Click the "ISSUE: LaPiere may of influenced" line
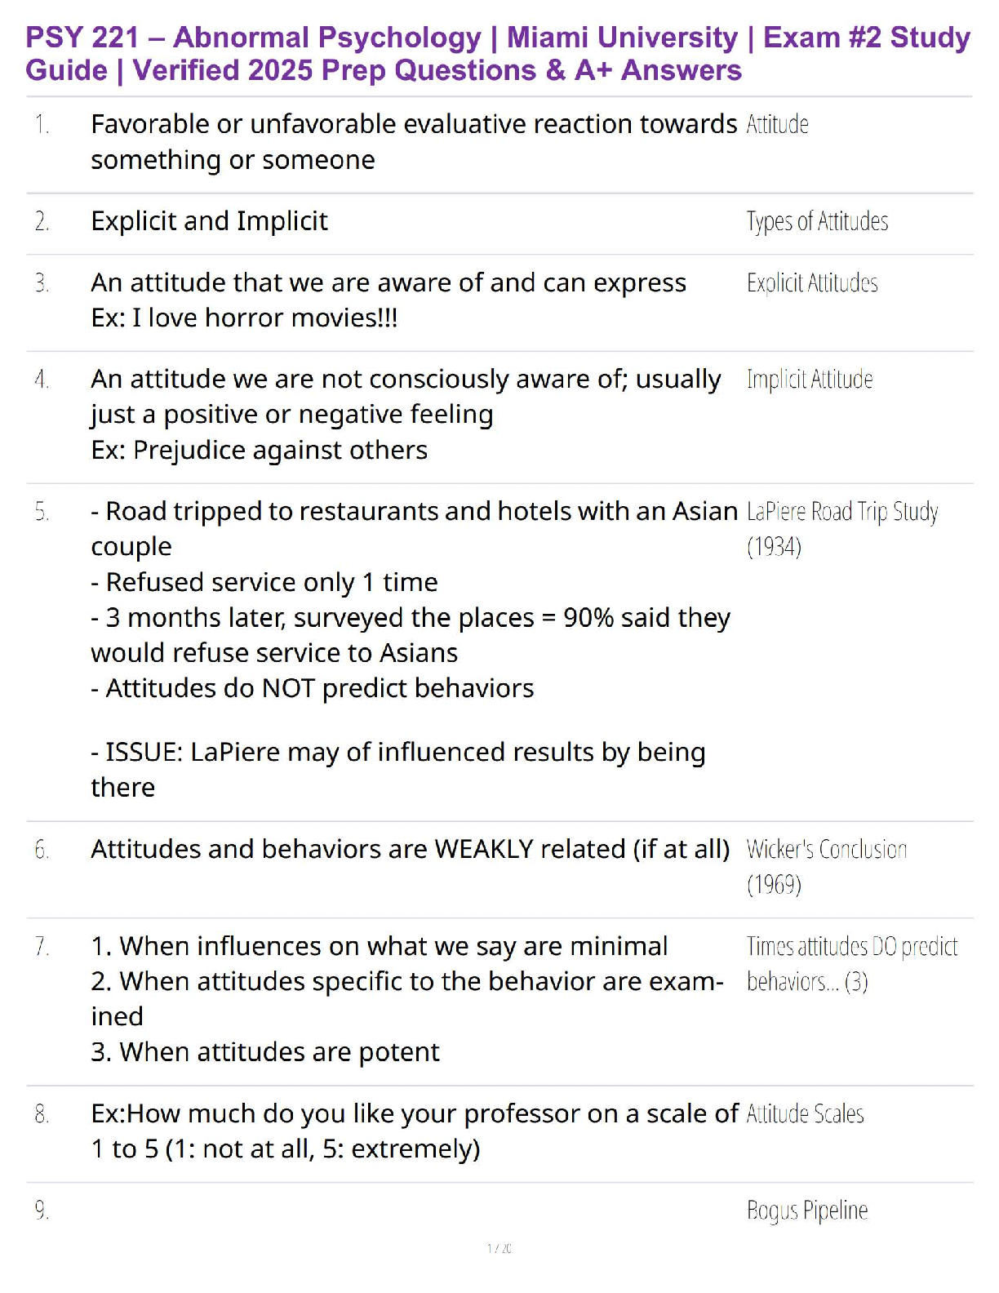Screen dimensions: 999x1293 397,752
